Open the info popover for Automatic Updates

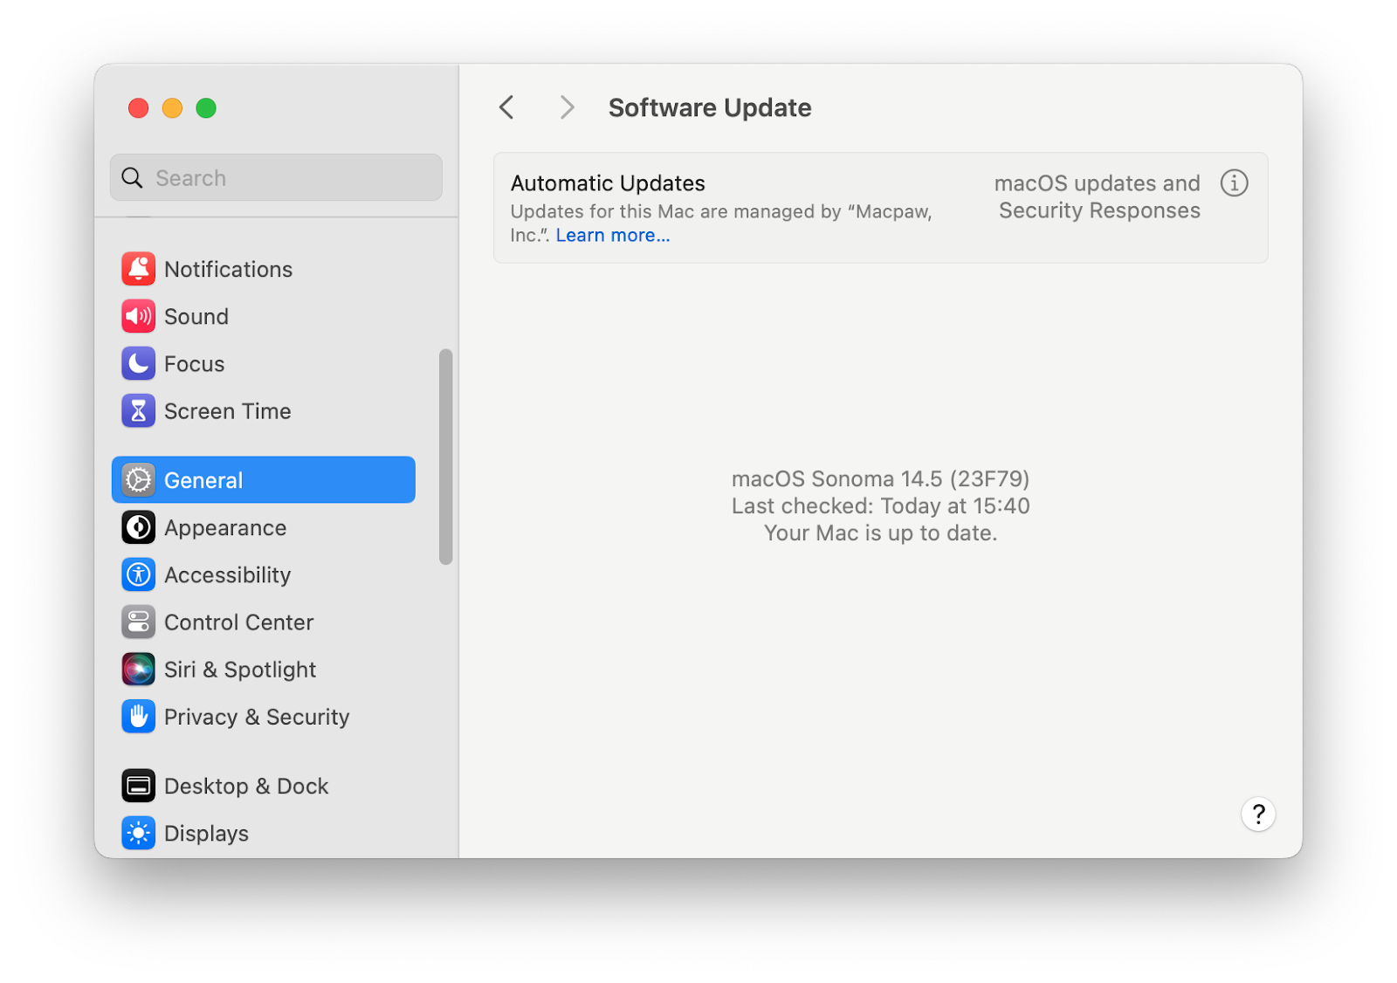[x=1234, y=183]
